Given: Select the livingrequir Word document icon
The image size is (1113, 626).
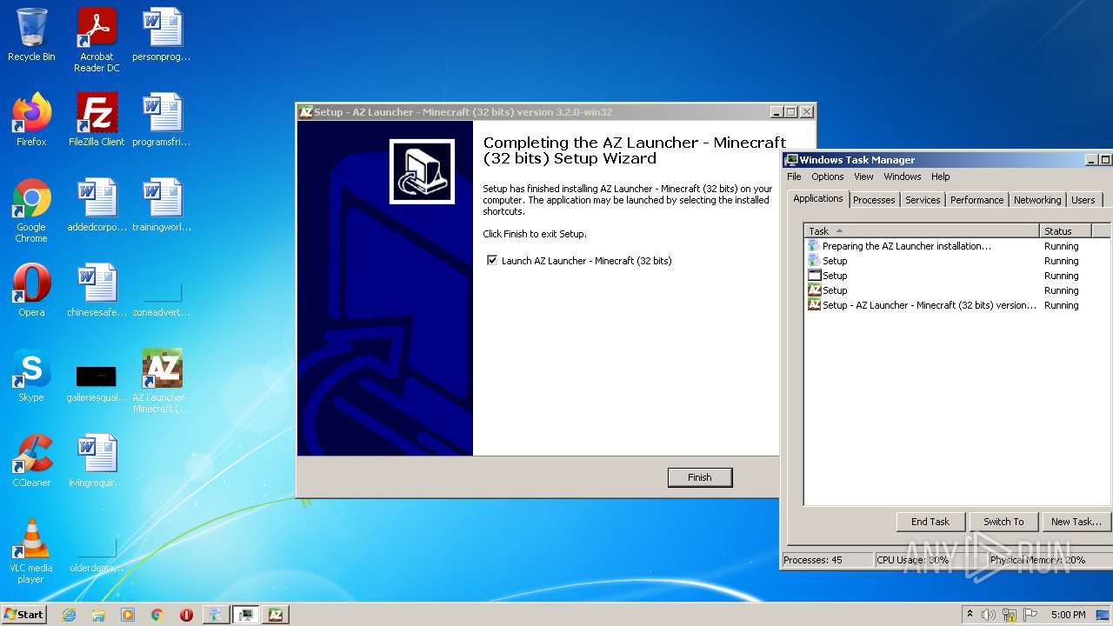Looking at the screenshot, I should coord(97,461).
